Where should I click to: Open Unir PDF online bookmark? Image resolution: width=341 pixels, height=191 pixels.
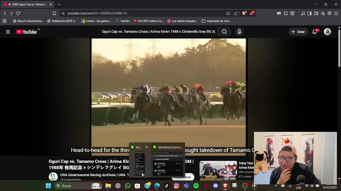pos(148,21)
